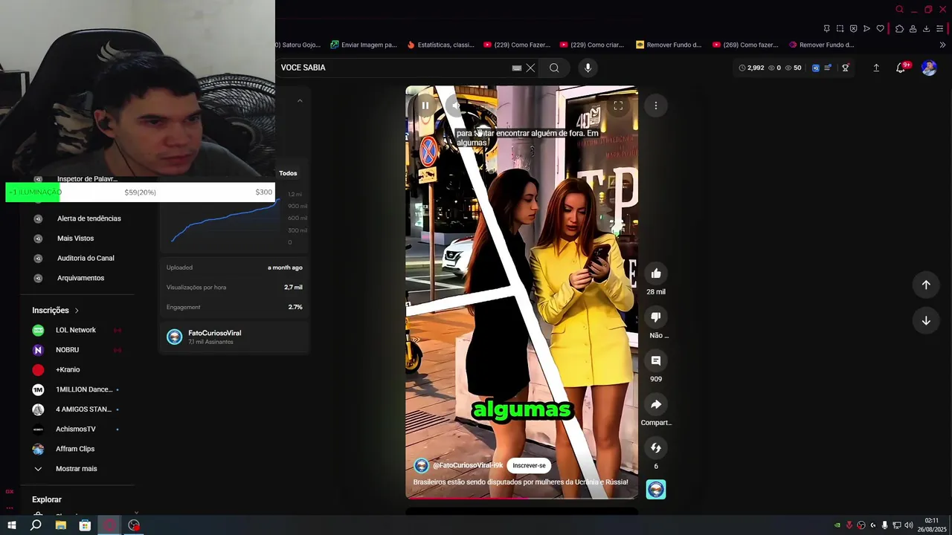Open browser extensions cube icon
The height and width of the screenshot is (535, 952).
click(x=899, y=29)
